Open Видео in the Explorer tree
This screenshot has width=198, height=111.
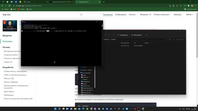point(84,75)
